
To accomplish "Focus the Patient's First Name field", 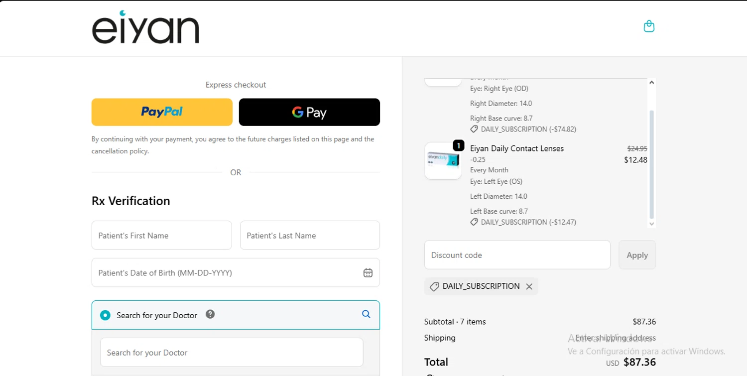I will 162,235.
